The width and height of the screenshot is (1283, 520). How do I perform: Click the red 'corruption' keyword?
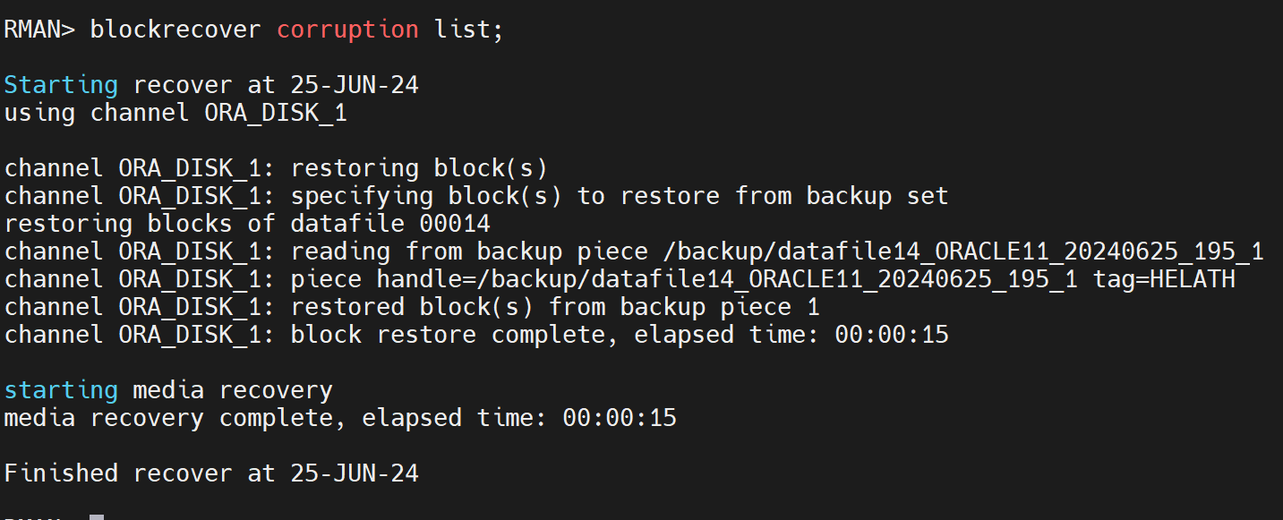(x=347, y=30)
